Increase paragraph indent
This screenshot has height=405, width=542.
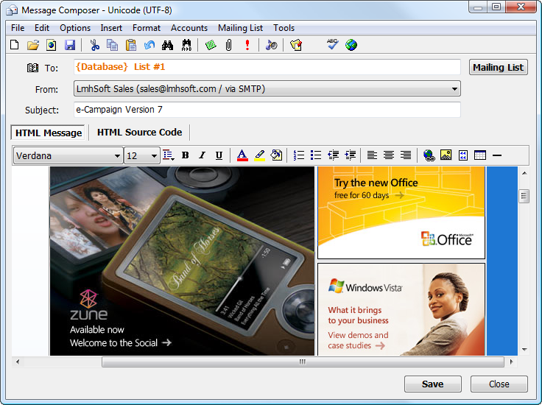click(350, 155)
